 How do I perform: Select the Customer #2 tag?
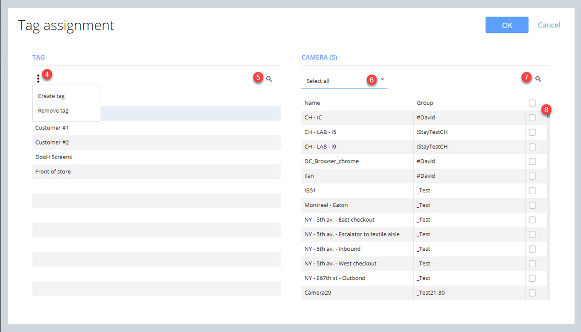(x=156, y=143)
